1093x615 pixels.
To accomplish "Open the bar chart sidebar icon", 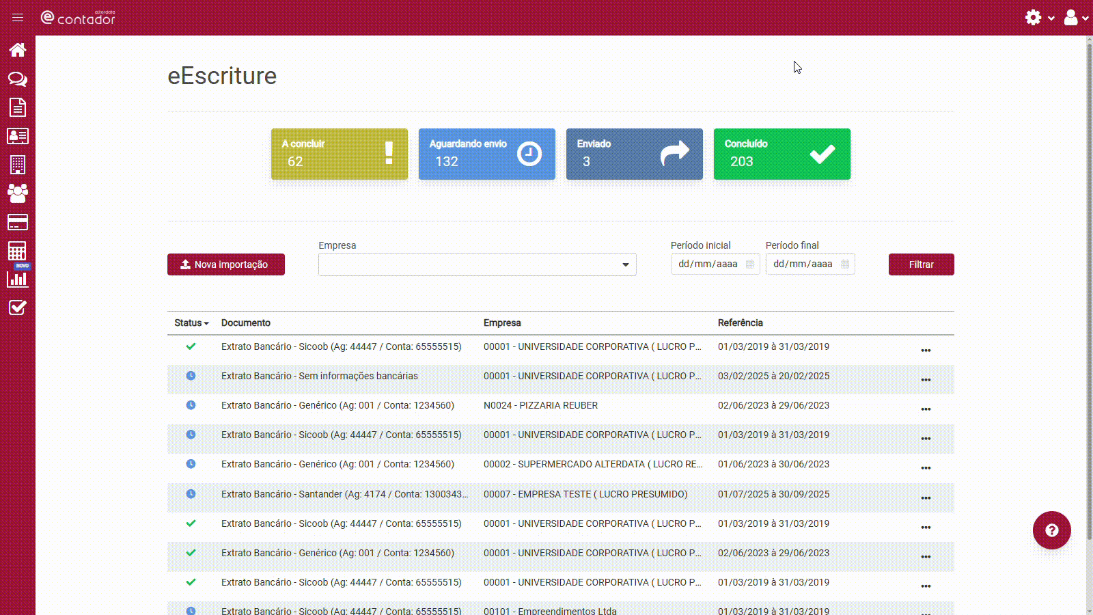I will tap(18, 279).
